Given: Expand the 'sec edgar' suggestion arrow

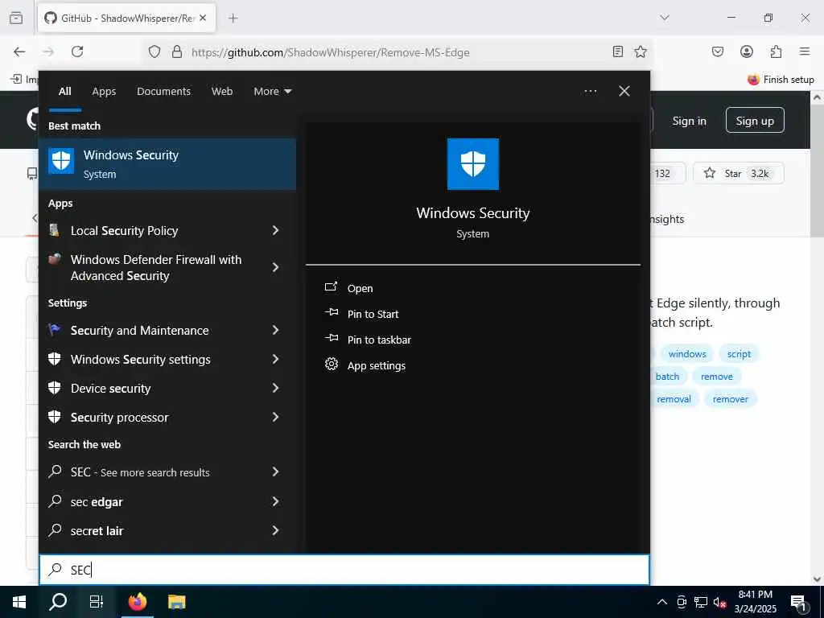Looking at the screenshot, I should pos(275,501).
